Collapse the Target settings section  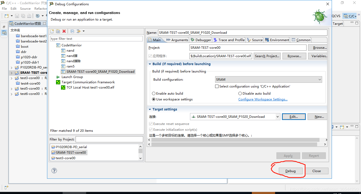pos(150,109)
